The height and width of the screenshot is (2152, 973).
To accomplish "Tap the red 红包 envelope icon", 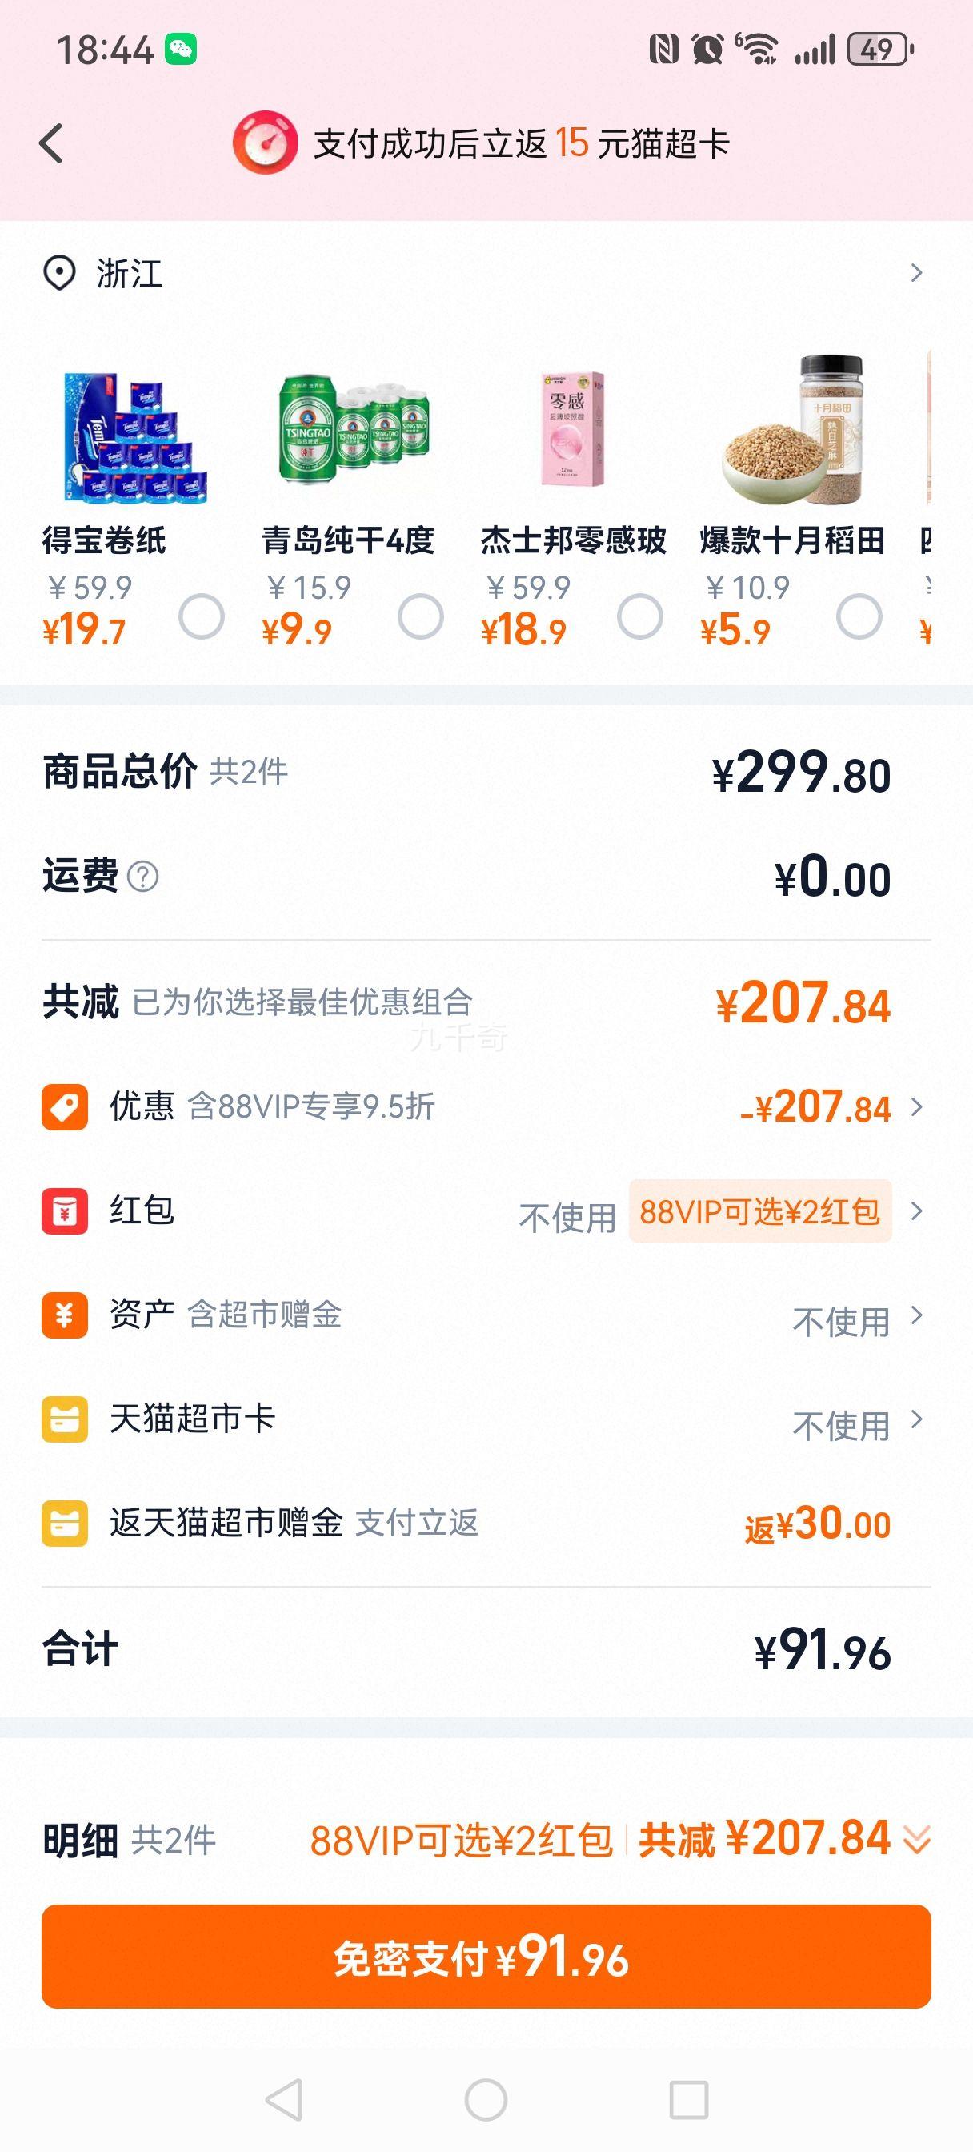I will point(65,1211).
